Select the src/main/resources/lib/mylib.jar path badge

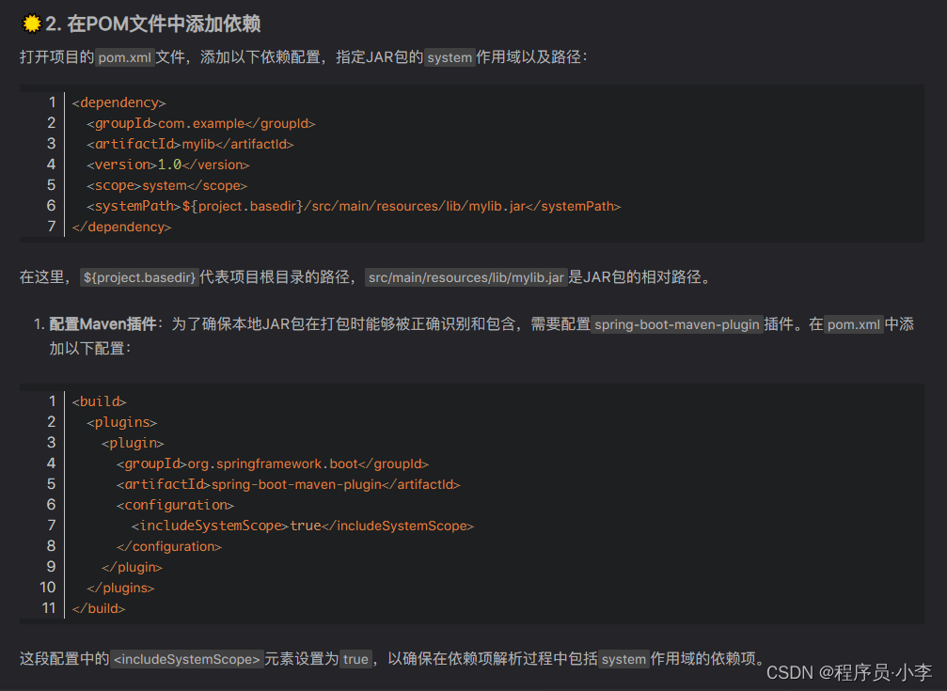[466, 276]
